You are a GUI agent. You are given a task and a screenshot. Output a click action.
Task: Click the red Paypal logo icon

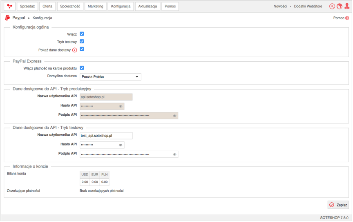click(x=7, y=18)
